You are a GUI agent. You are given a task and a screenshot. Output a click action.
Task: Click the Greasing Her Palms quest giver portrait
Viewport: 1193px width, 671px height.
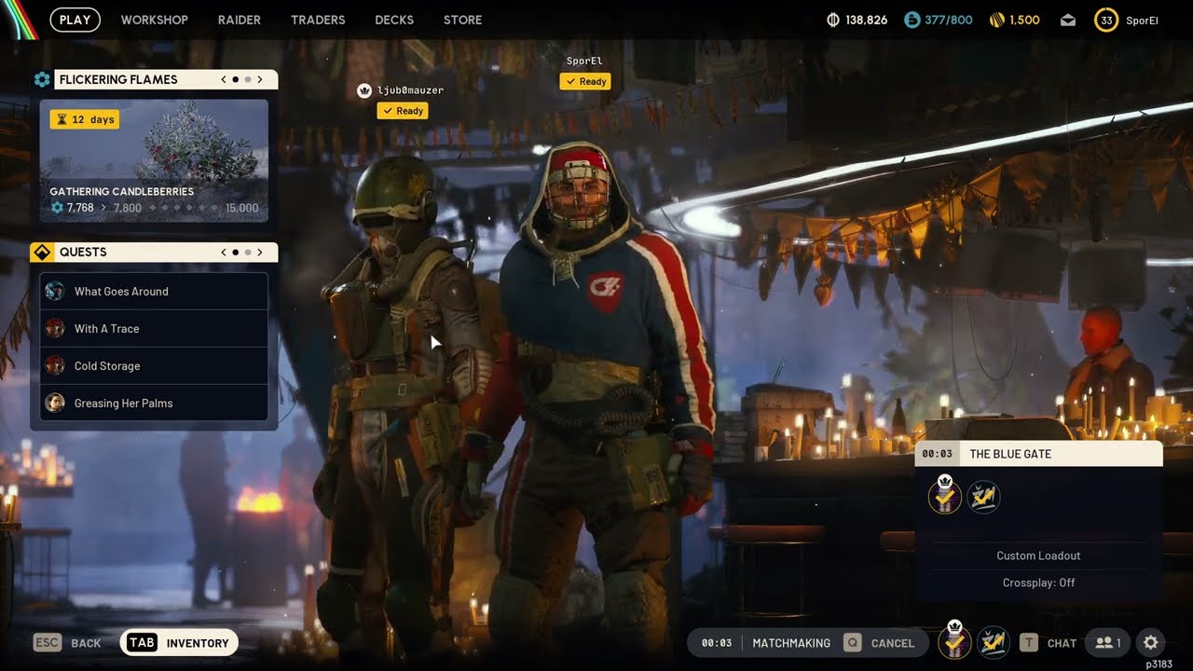[x=55, y=403]
